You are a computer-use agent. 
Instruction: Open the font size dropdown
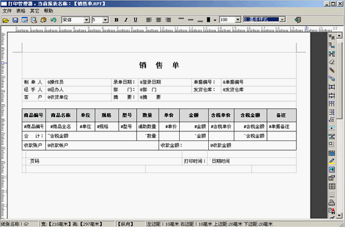pyautogui.click(x=105, y=20)
